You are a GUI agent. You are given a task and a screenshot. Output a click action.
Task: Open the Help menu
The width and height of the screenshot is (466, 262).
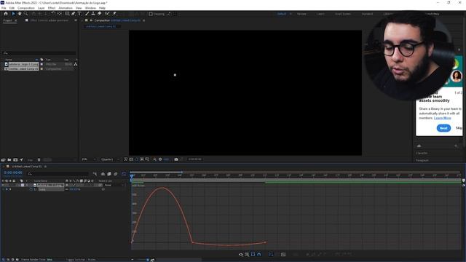click(x=102, y=8)
